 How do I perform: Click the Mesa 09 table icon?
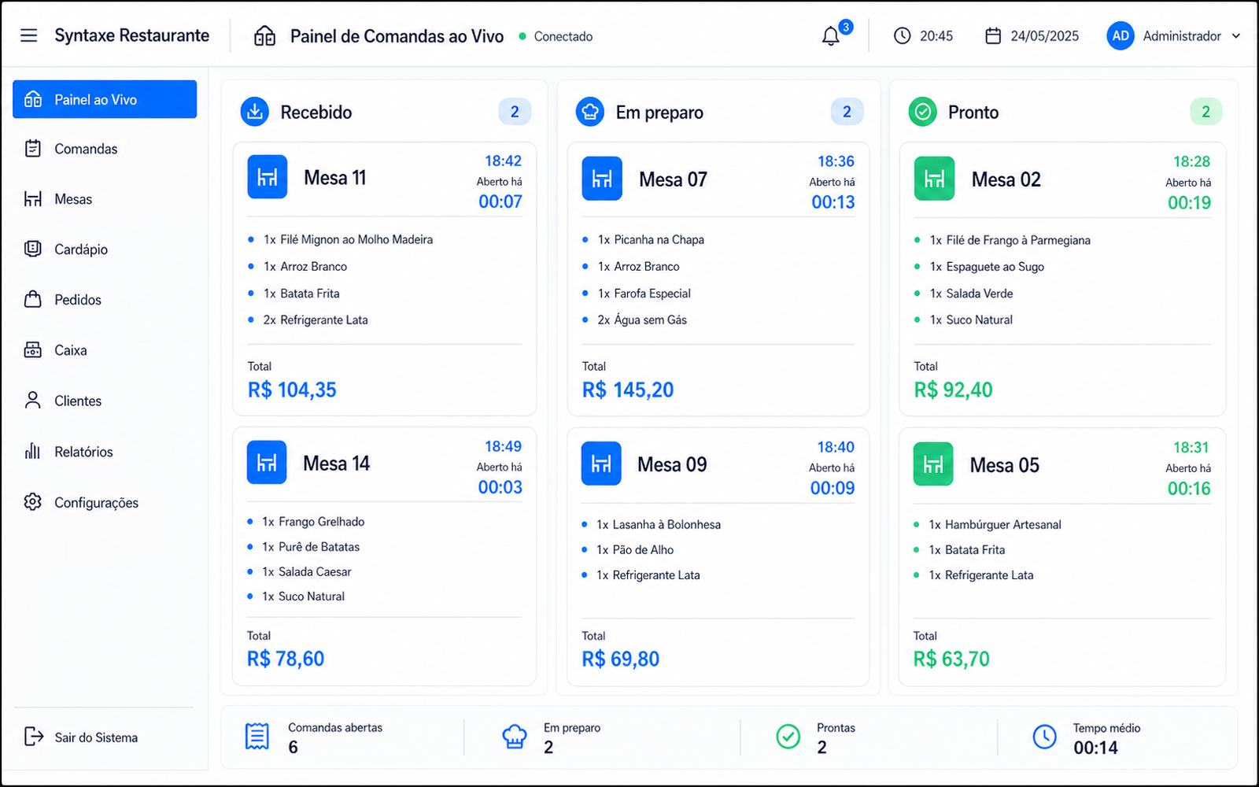click(601, 464)
